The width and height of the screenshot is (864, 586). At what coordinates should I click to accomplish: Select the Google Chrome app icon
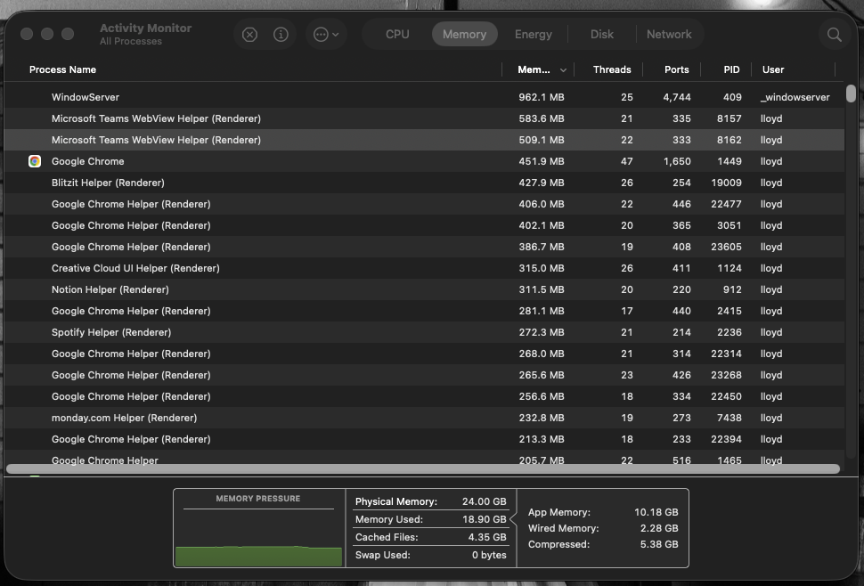35,161
